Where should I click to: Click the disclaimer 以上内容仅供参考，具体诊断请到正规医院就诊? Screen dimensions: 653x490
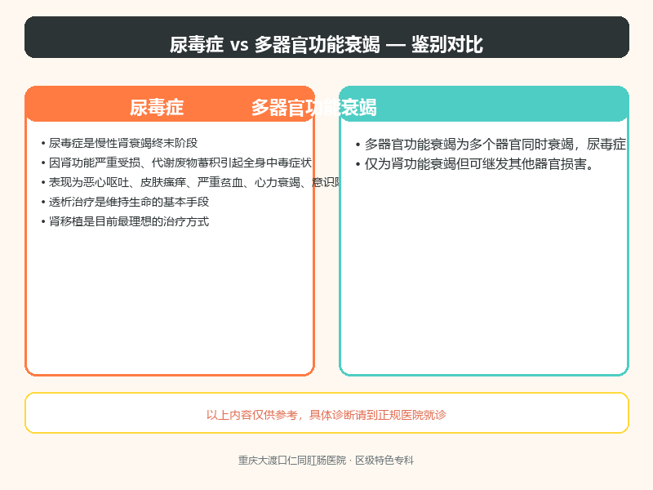[x=326, y=415]
